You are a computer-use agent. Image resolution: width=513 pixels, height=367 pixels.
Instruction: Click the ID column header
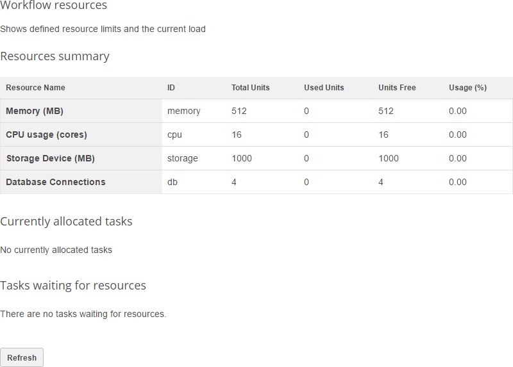[171, 88]
